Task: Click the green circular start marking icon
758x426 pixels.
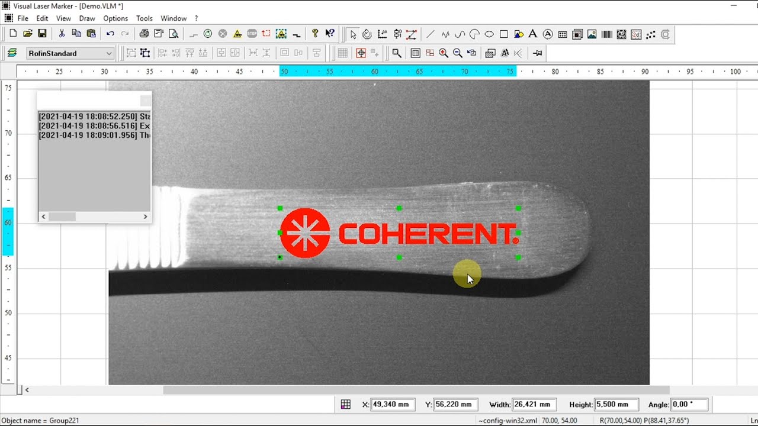Action: click(208, 34)
